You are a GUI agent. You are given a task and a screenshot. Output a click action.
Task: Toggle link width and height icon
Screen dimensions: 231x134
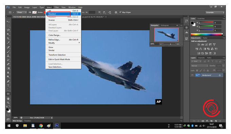(83, 12)
